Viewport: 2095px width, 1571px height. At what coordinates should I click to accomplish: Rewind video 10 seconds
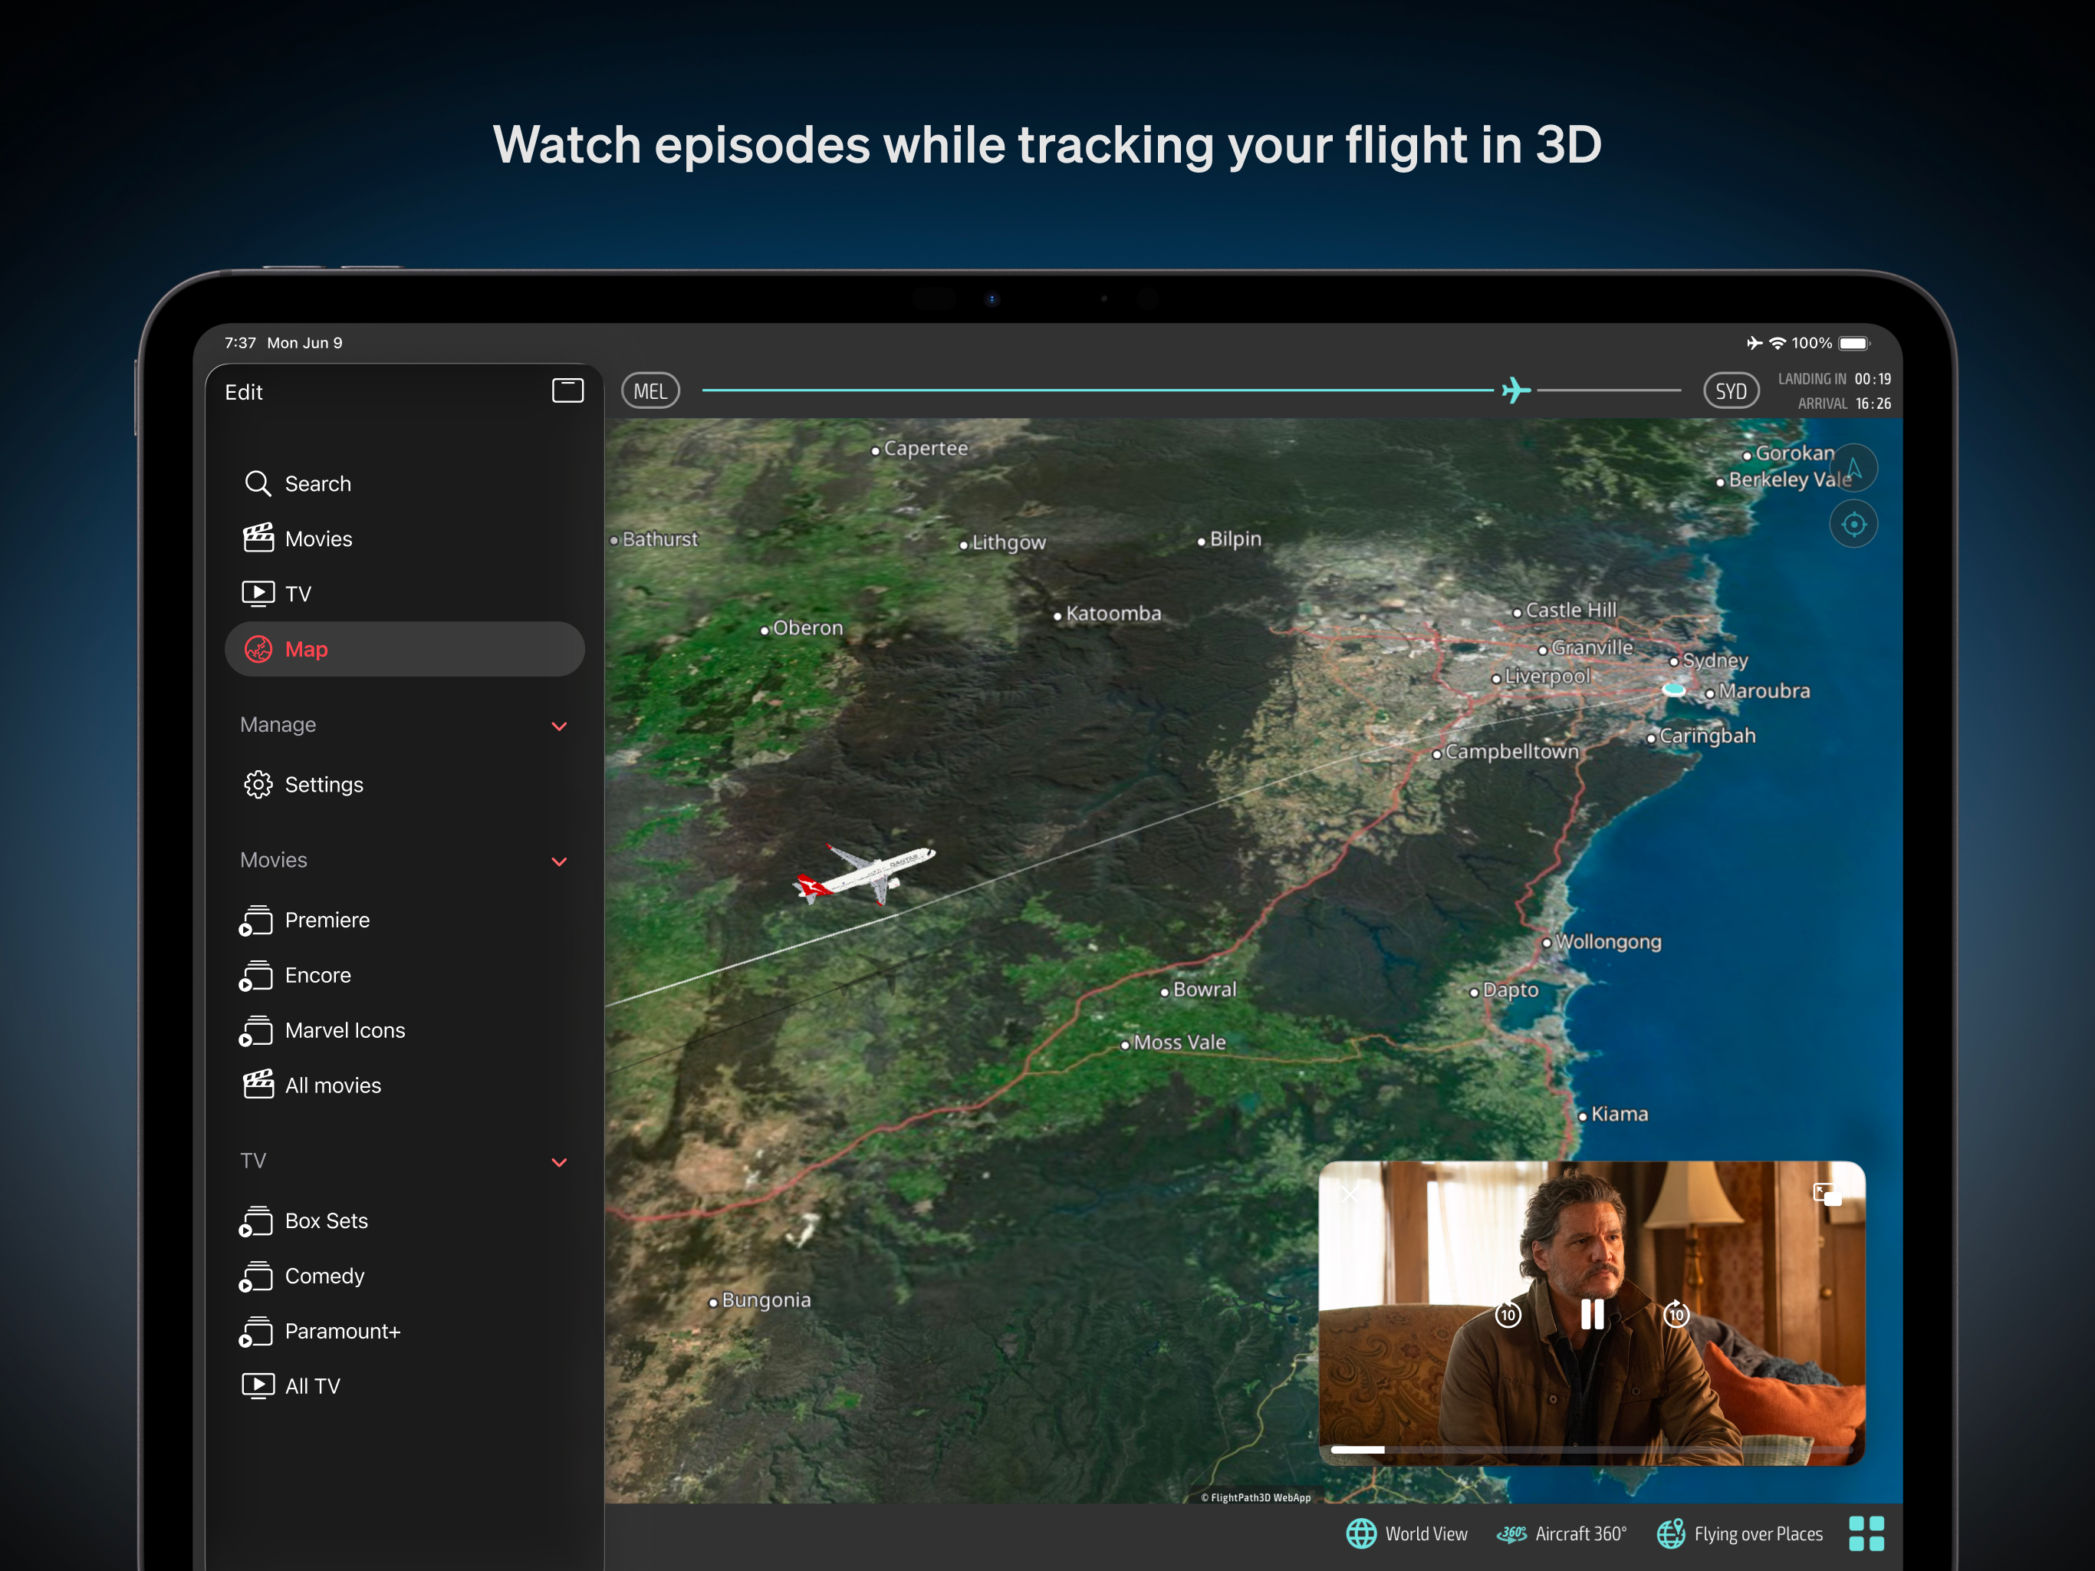pyautogui.click(x=1508, y=1315)
